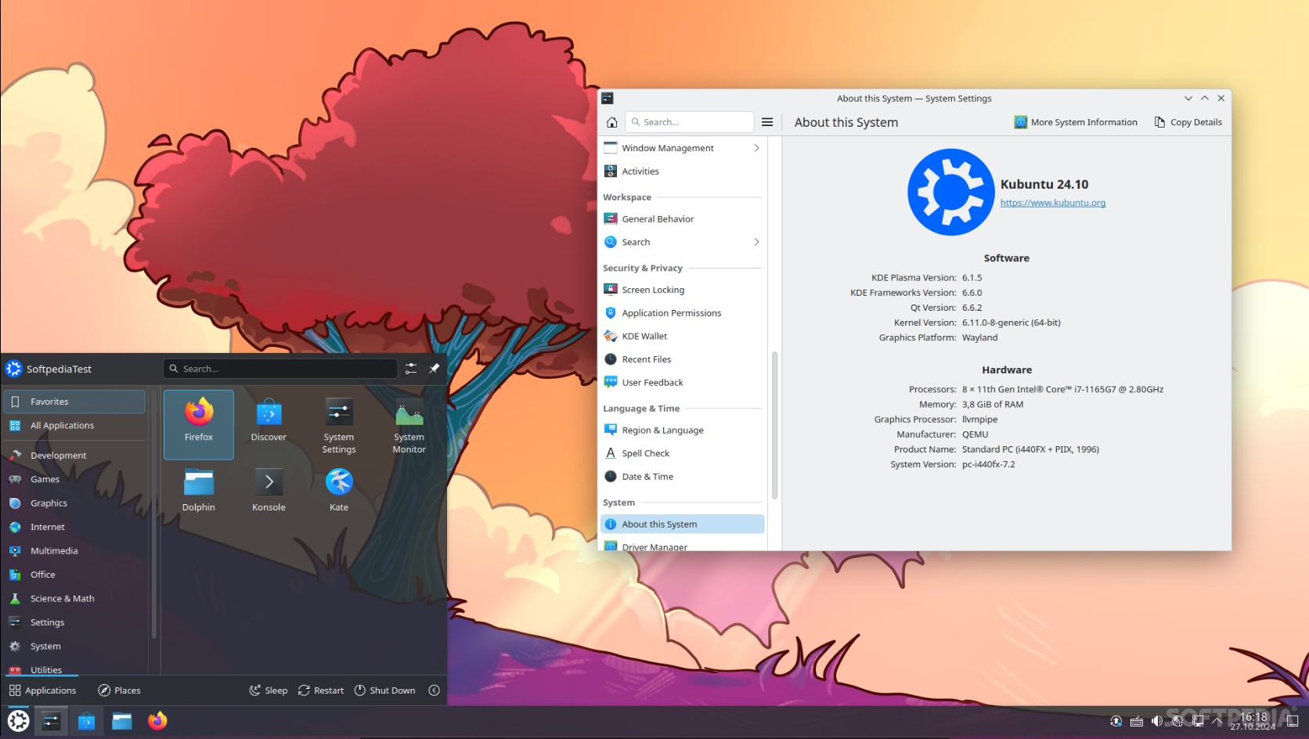The height and width of the screenshot is (739, 1309).
Task: Select All Applications in the launcher
Action: [74, 426]
